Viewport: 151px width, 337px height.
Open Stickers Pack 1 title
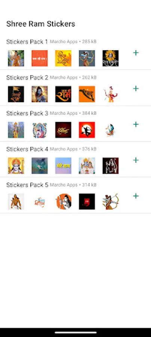(27, 42)
